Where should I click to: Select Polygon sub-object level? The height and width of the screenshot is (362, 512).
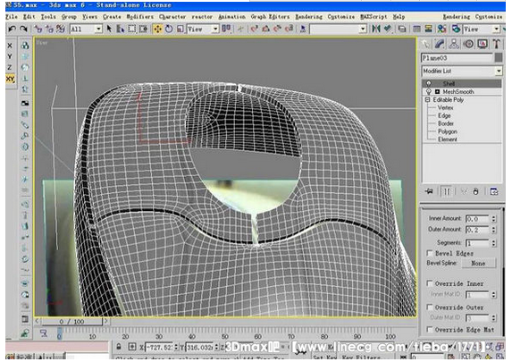(448, 131)
